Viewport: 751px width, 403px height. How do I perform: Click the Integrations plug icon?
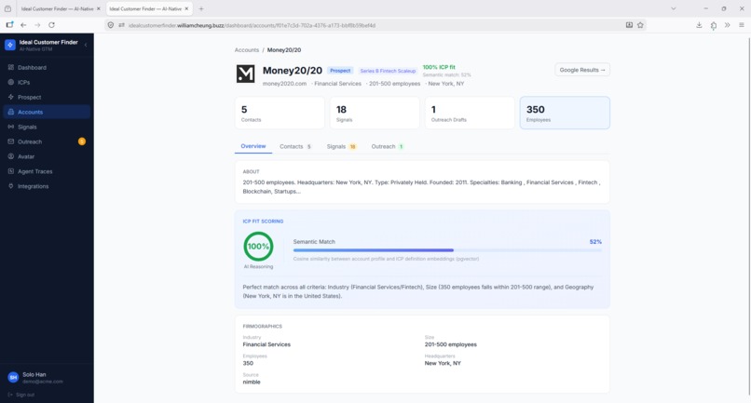point(10,186)
